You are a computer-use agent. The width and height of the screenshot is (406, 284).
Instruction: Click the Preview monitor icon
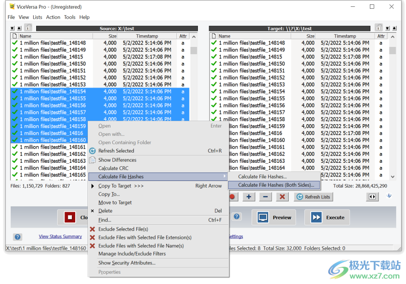(263, 218)
